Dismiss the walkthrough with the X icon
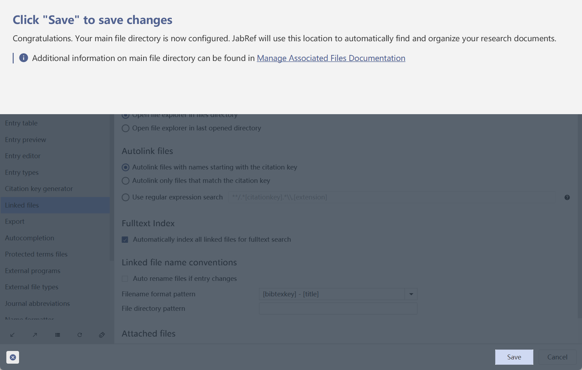 click(x=13, y=357)
